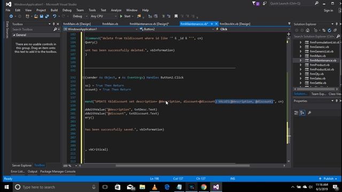Screen dimensions: 342x192
Task: Expand frmSales.vb node in Solution Explorer
Action: (x=300, y=78)
